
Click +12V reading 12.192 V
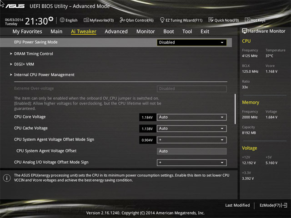tap(249, 163)
